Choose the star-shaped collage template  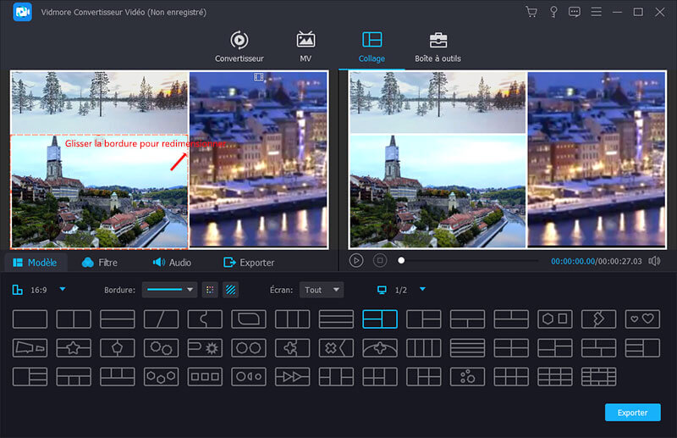[74, 348]
